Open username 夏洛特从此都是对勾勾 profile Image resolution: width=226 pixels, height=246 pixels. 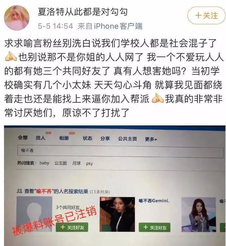tap(83, 12)
